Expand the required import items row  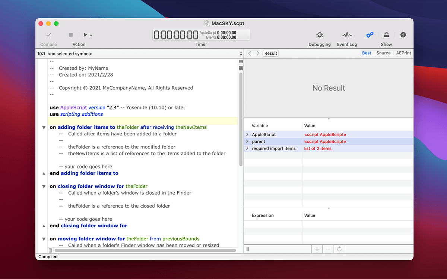pos(247,148)
